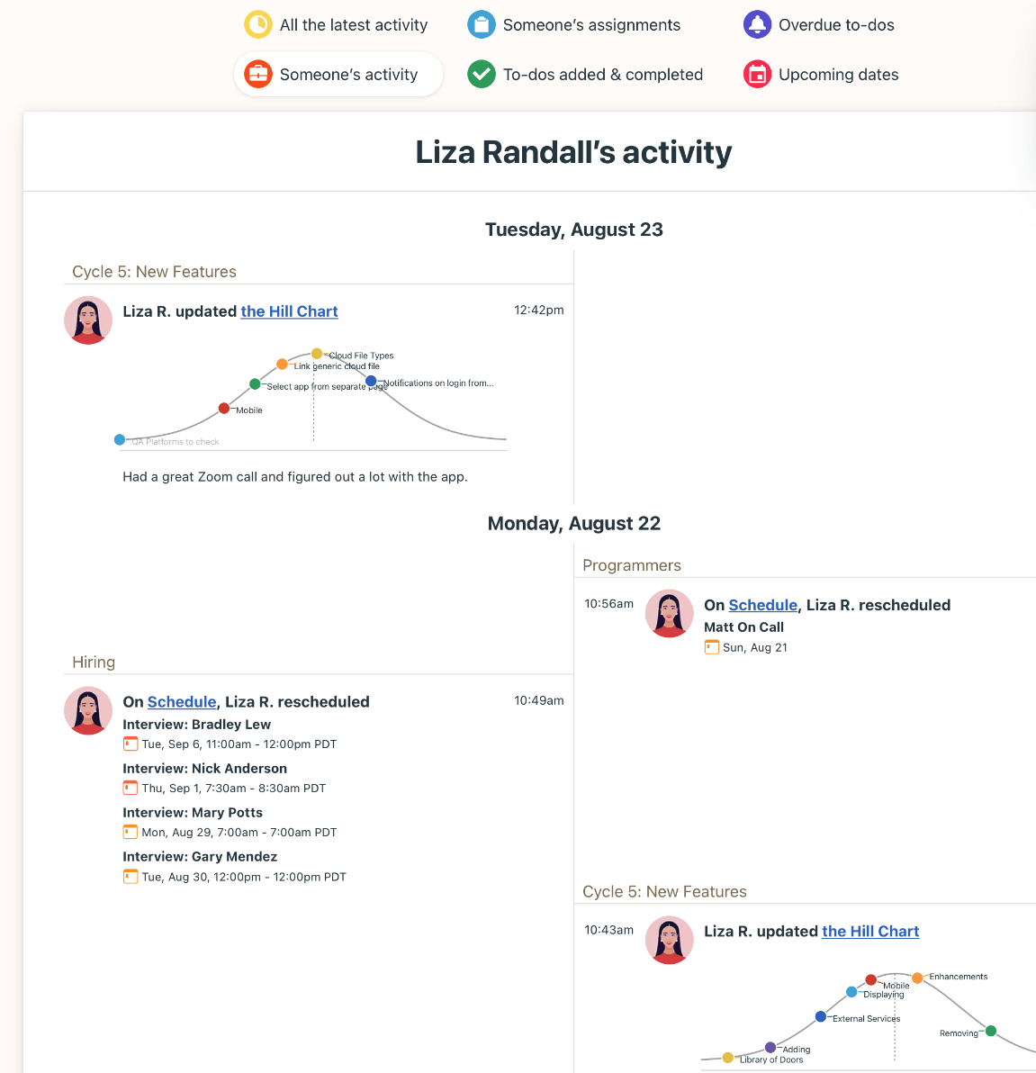
Task: Click calendar icon beside Thu, Sep 1 date
Action: (x=130, y=788)
